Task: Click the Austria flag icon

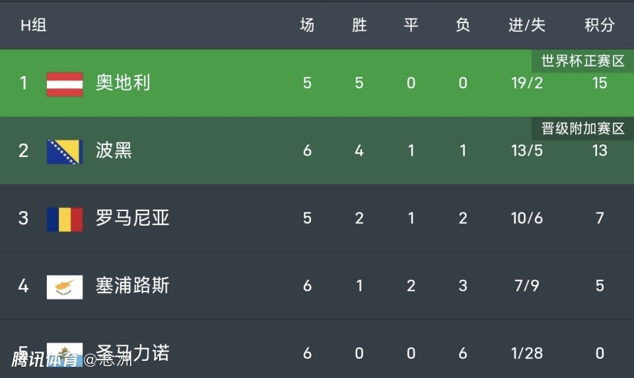Action: (65, 84)
